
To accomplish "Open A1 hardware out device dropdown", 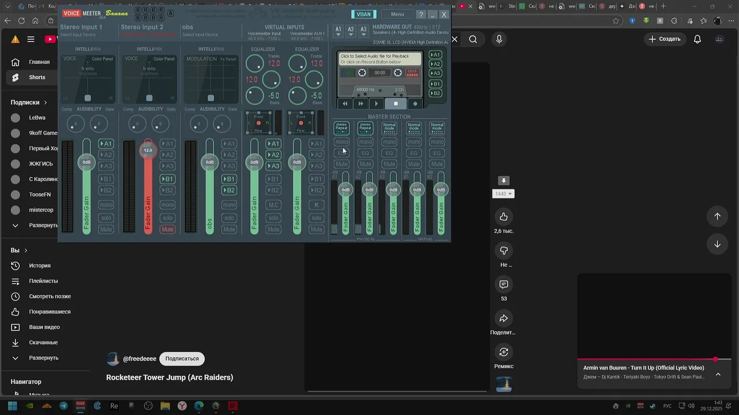I will pos(338,31).
